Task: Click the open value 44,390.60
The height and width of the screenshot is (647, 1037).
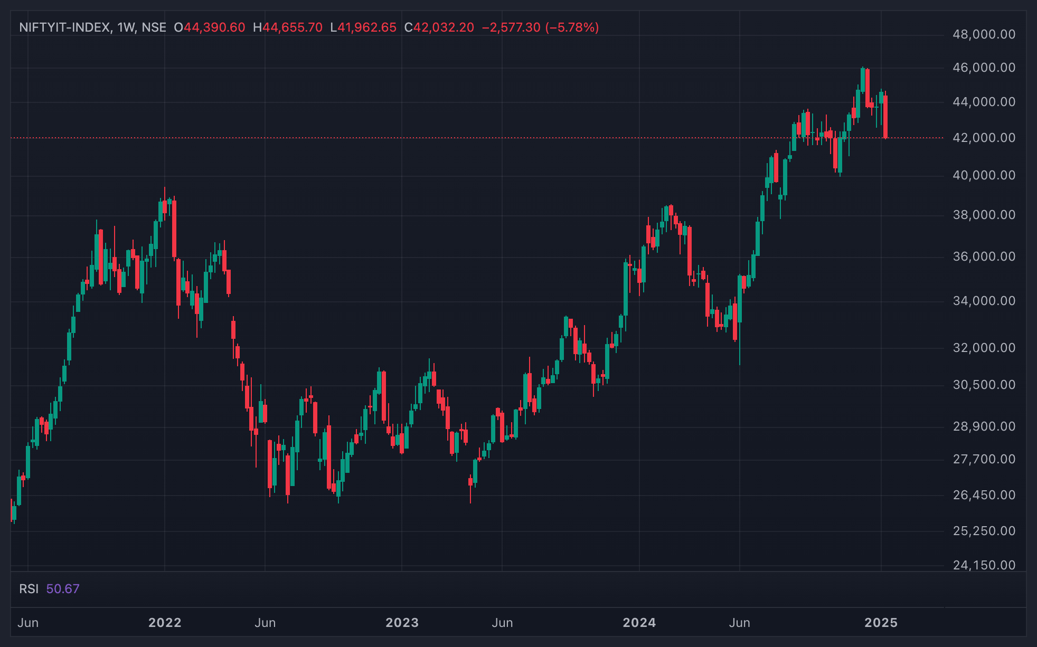Action: [214, 27]
